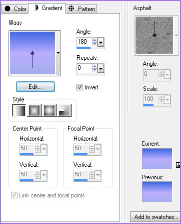The image size is (181, 224).
Task: Open the texture Scale dropdown
Action: click(167, 100)
